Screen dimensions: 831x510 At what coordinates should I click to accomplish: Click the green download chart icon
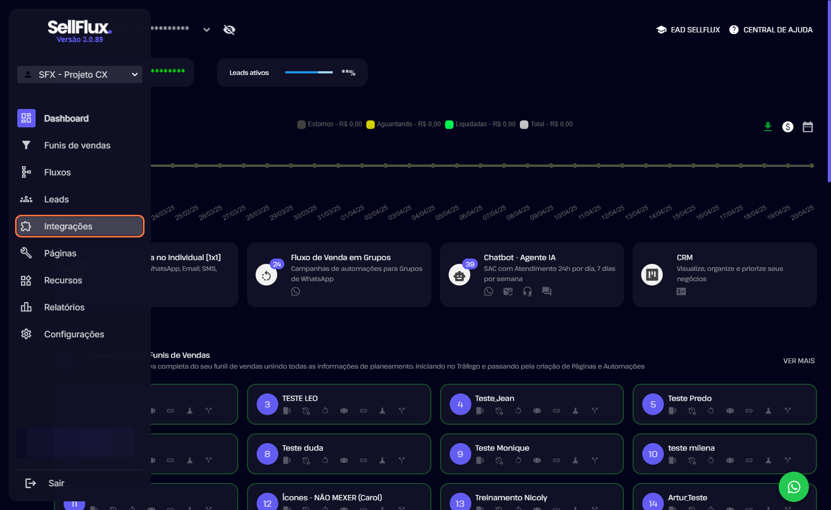tap(768, 127)
